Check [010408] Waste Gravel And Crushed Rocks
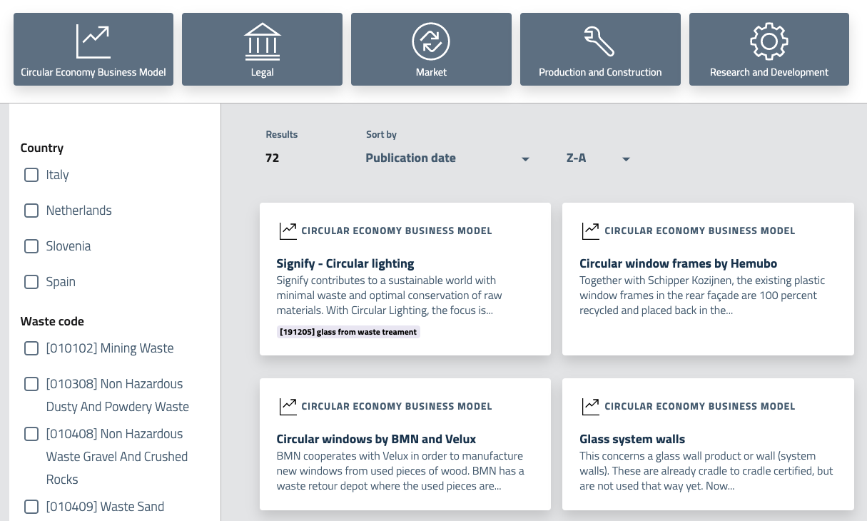The image size is (867, 521). pos(31,434)
